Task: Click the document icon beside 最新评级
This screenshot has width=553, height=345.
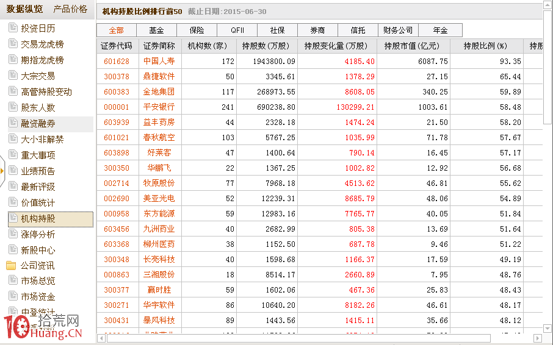Action: pyautogui.click(x=13, y=186)
